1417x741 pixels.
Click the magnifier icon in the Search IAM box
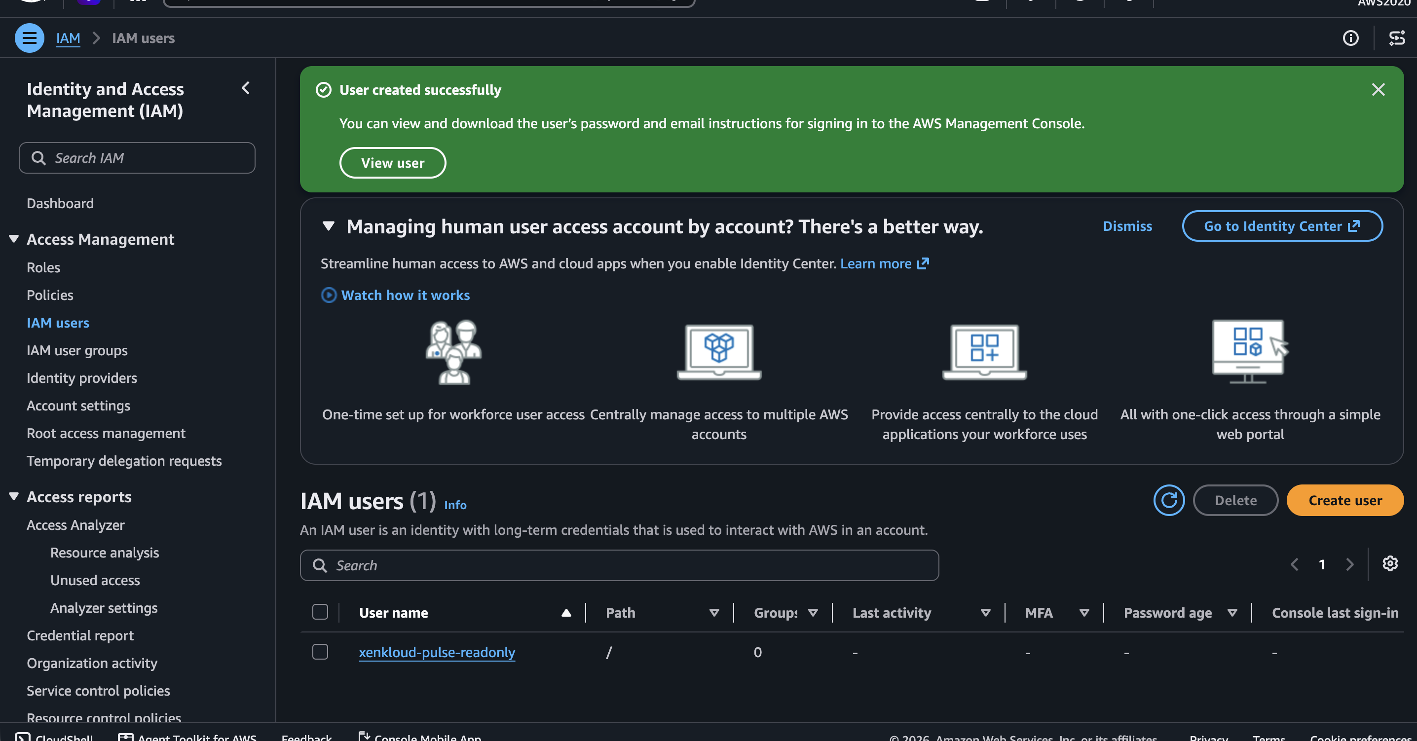[38, 158]
